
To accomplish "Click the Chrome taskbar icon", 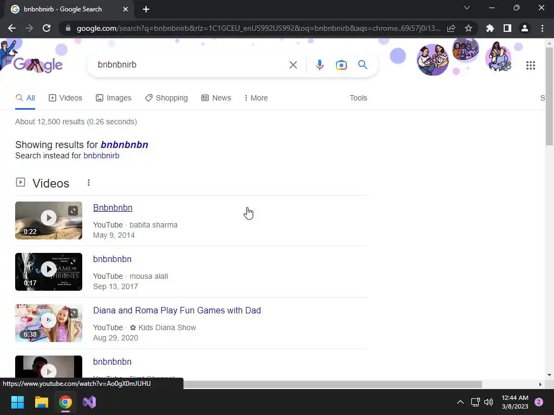I will click(65, 402).
